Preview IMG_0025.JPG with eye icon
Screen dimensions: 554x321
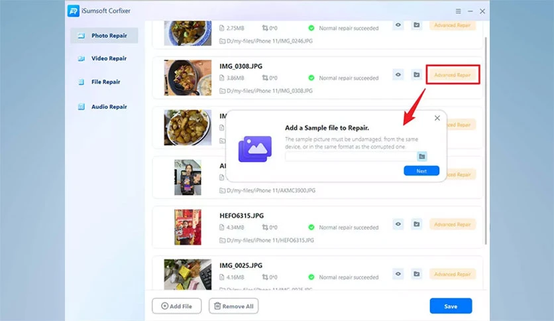tap(398, 274)
